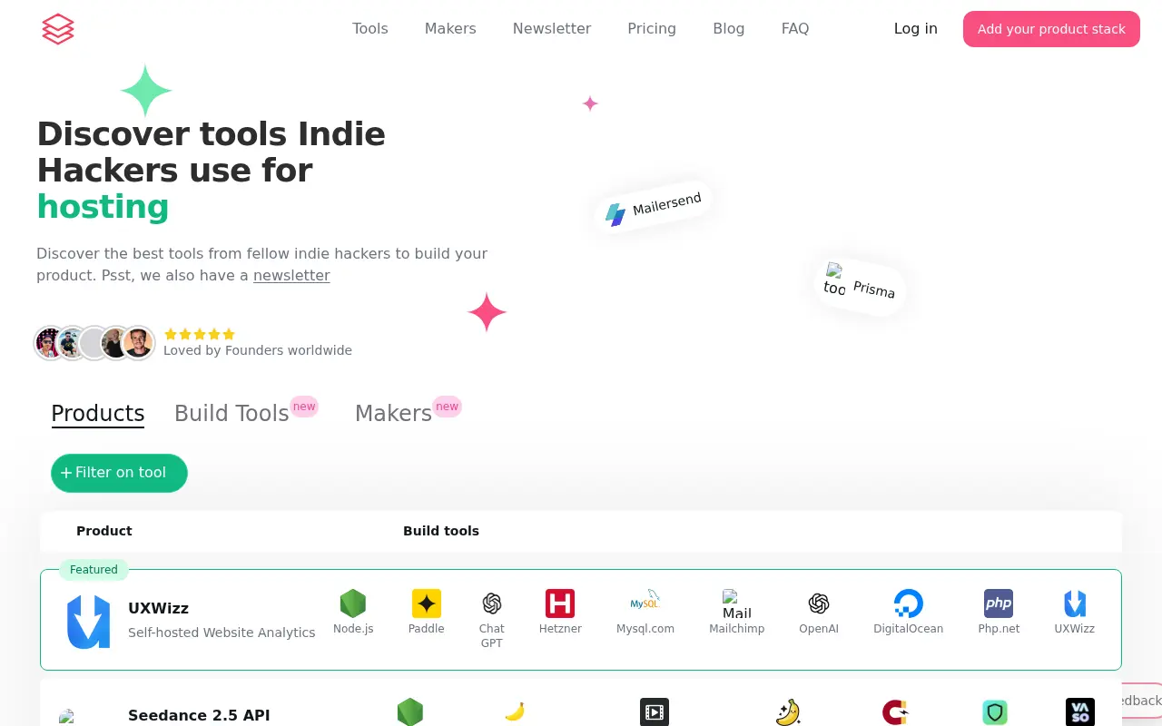Open Makers in the top navigation

pos(450,29)
